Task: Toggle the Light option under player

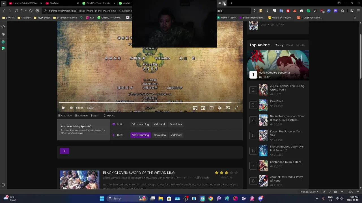Action: 94,116
